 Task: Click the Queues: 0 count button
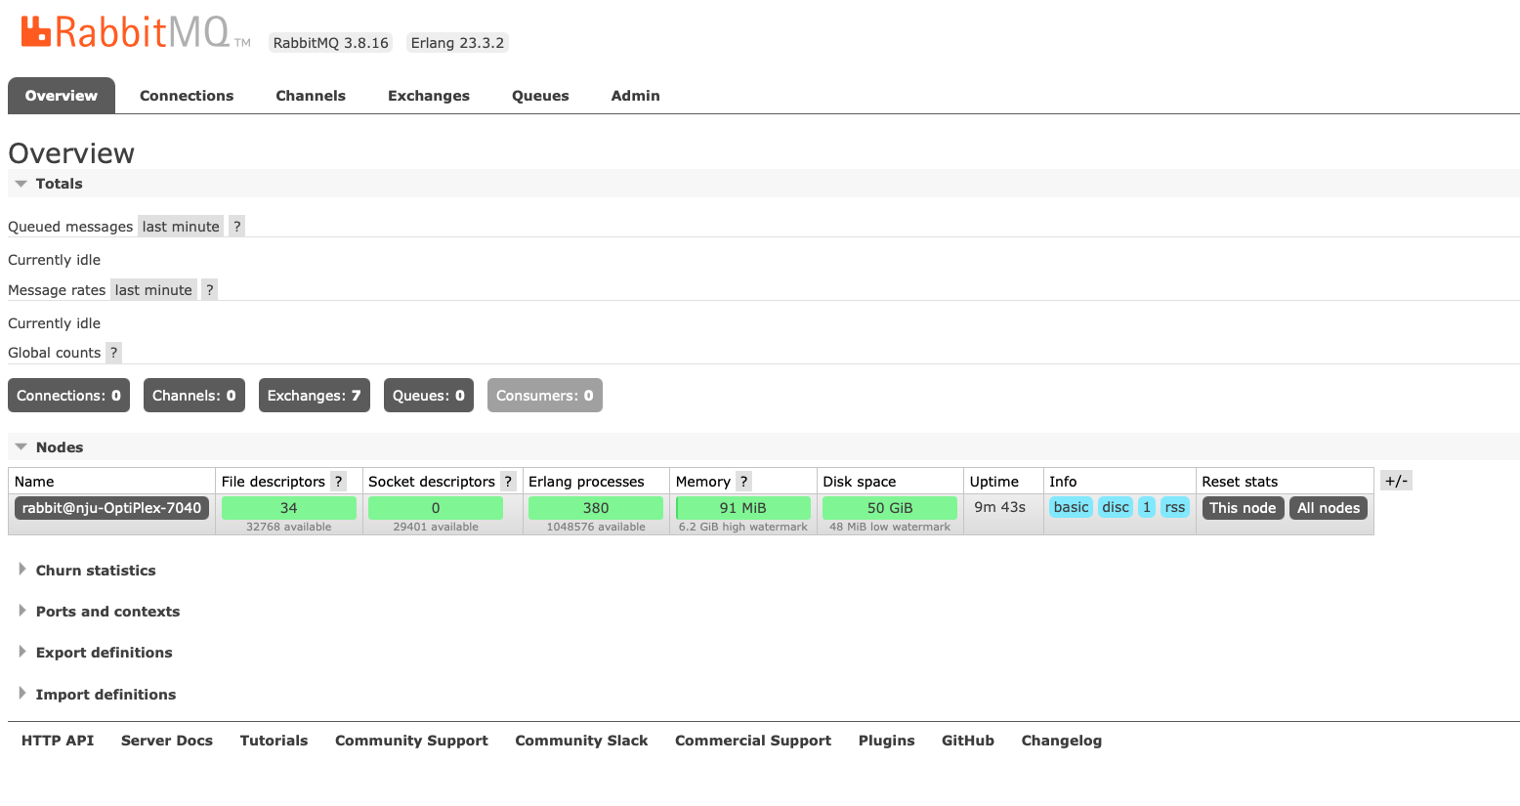(429, 396)
